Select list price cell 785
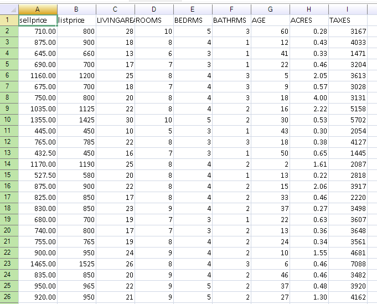 pos(76,142)
